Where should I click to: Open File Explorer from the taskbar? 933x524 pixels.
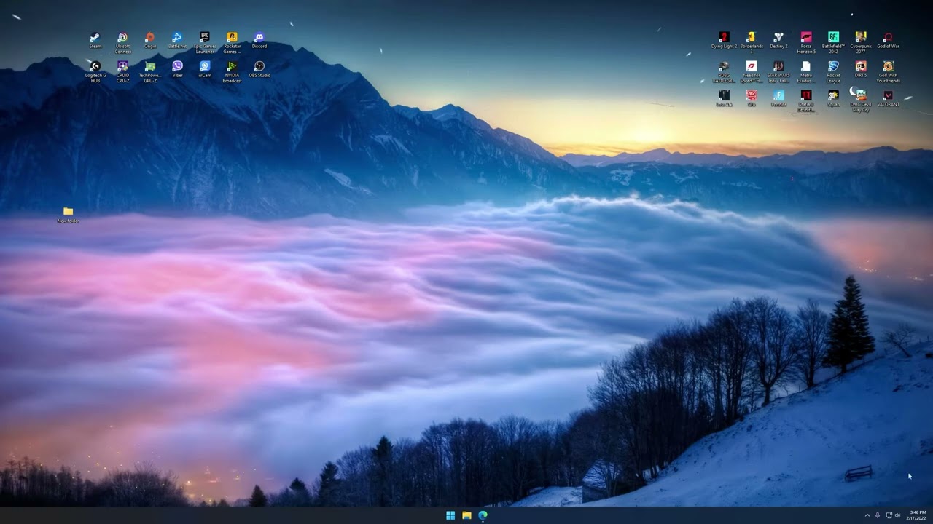pos(466,515)
